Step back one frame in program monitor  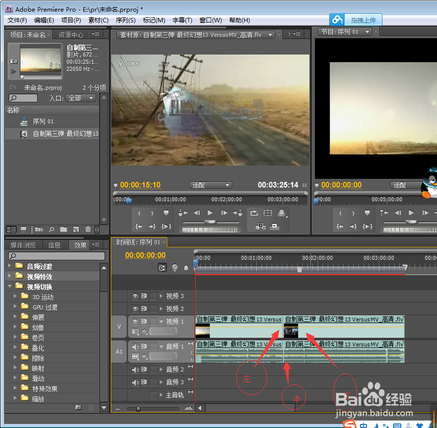tap(398, 213)
